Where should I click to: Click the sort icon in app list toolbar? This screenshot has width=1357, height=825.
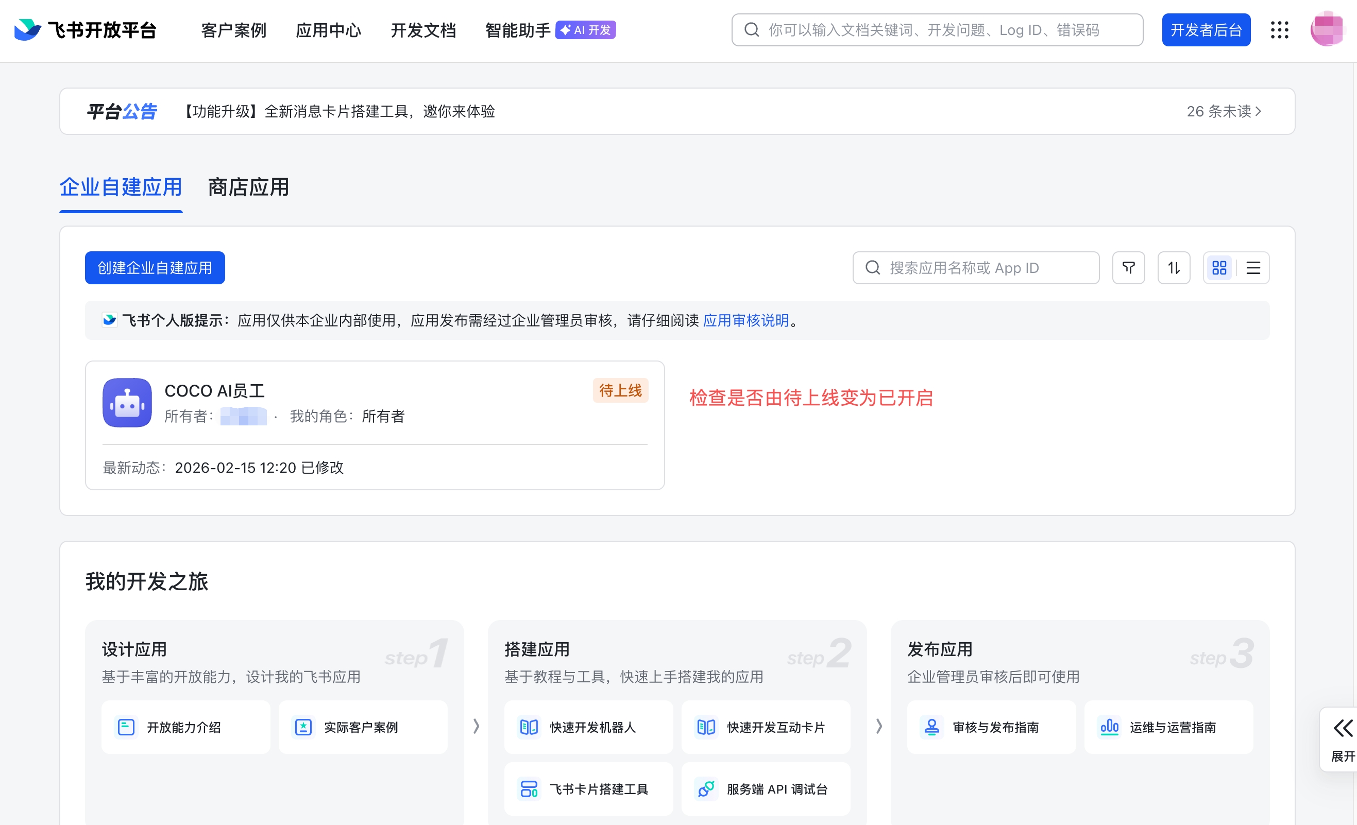point(1174,267)
